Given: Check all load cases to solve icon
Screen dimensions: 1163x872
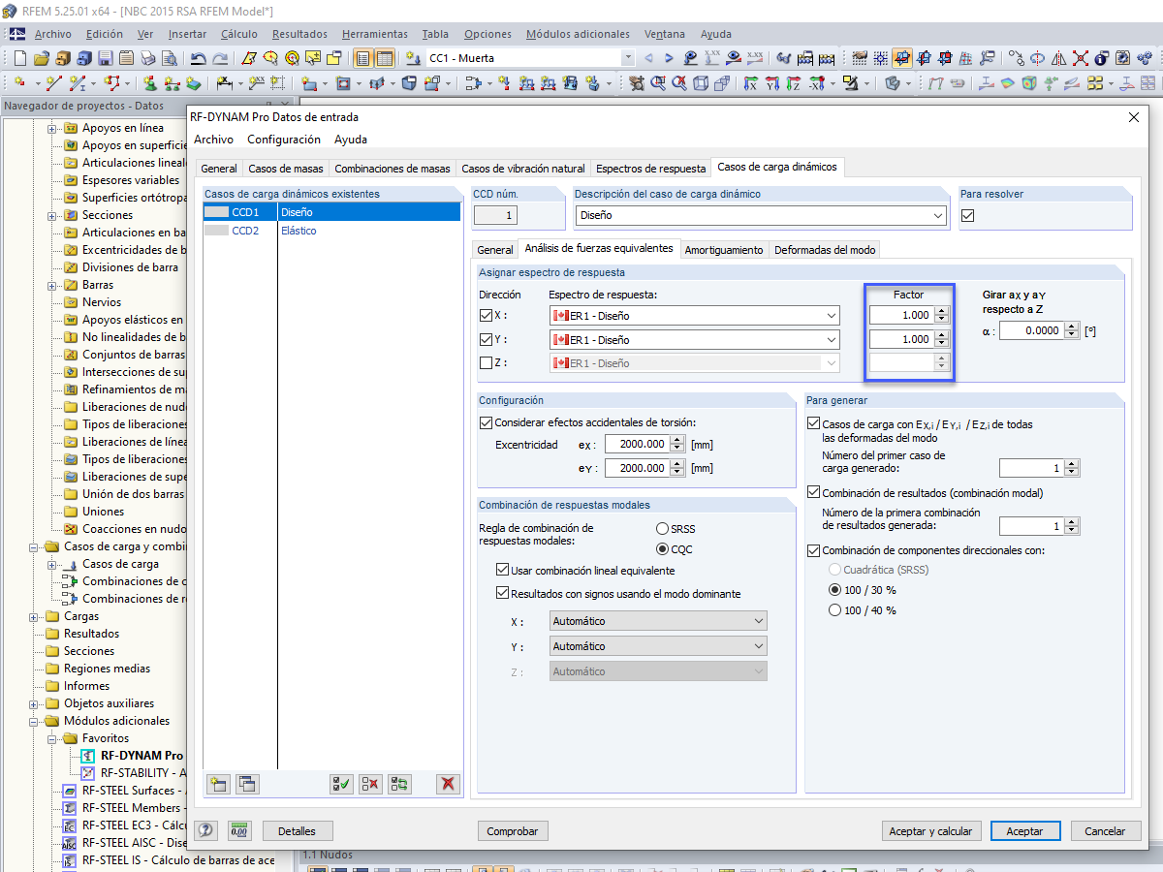Looking at the screenshot, I should click(x=341, y=784).
